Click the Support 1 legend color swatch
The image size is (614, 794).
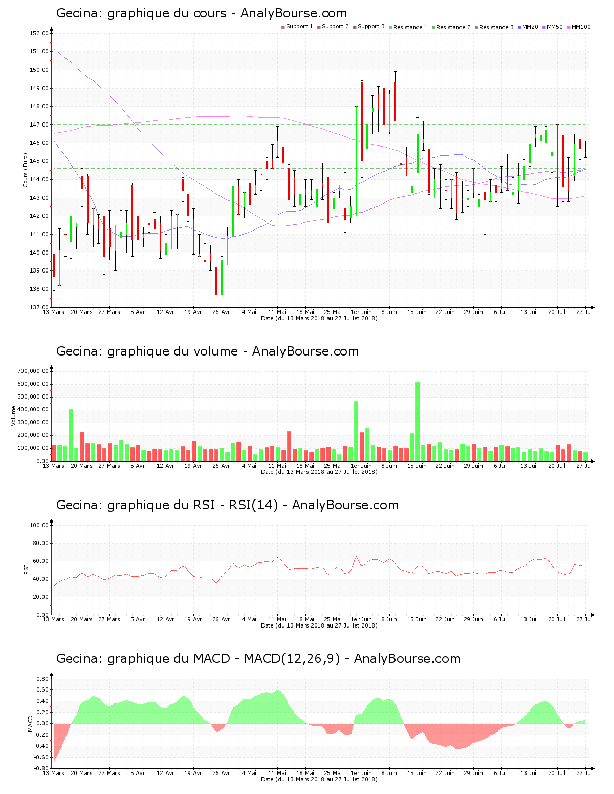coord(283,27)
